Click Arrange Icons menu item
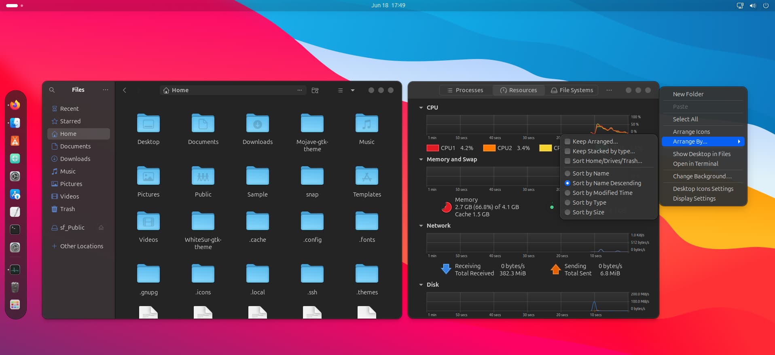 click(703, 132)
